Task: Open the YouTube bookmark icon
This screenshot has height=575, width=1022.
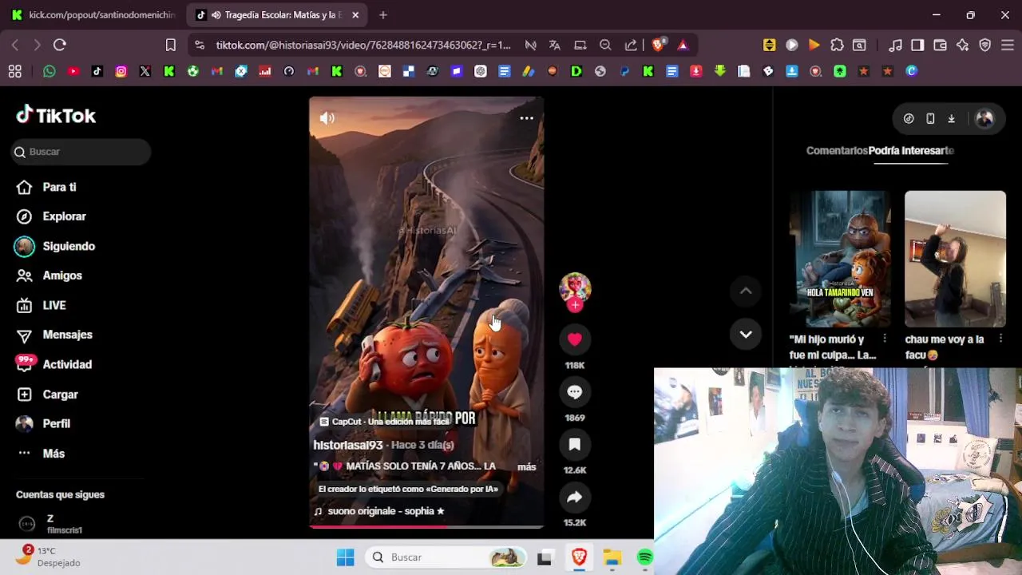Action: pyautogui.click(x=73, y=71)
